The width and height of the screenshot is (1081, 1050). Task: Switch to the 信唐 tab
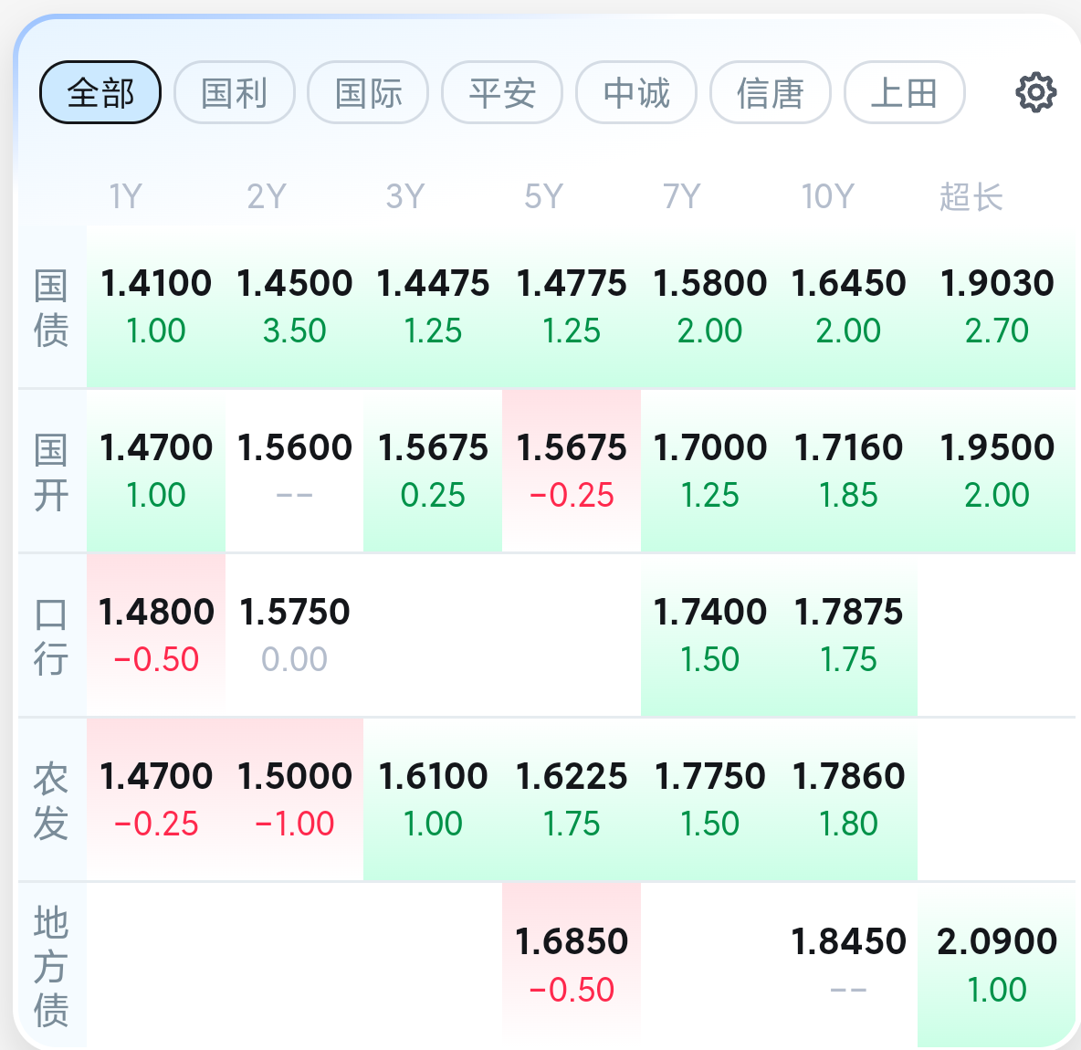click(x=770, y=92)
